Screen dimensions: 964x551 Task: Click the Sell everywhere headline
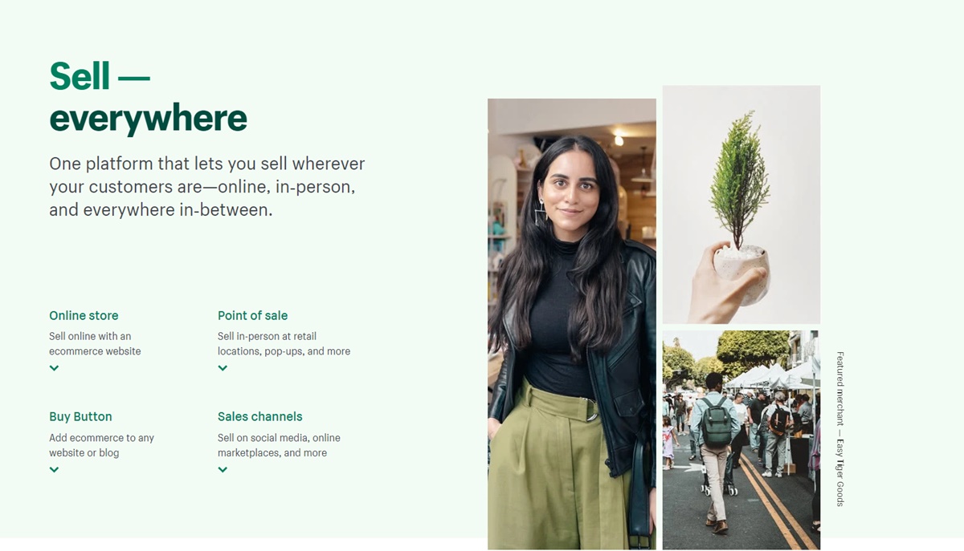click(148, 97)
